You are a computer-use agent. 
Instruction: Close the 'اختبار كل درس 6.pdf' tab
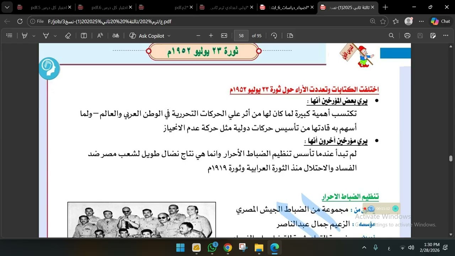(130, 7)
